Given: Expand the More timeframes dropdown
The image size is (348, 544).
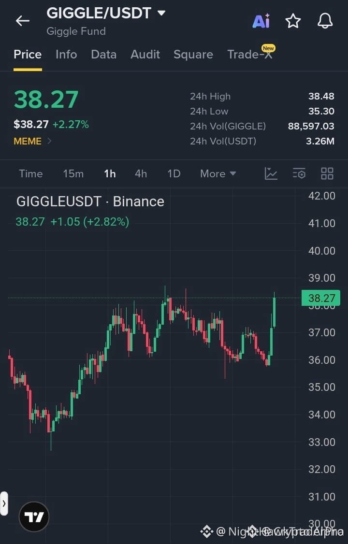Looking at the screenshot, I should (x=218, y=173).
